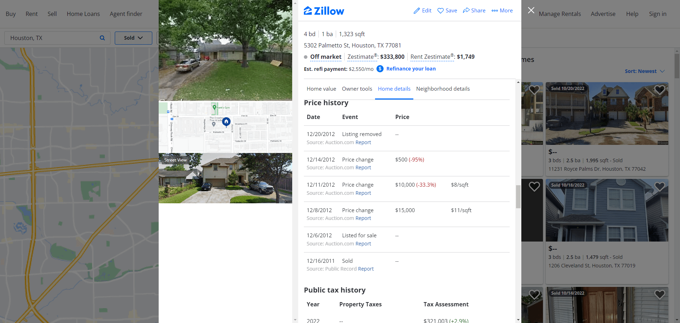Open the Help link

point(632,14)
